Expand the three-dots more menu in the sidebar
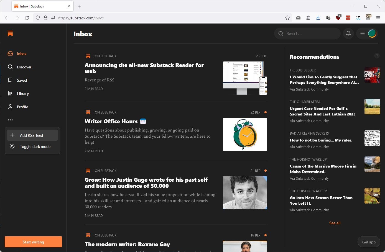 point(10,120)
